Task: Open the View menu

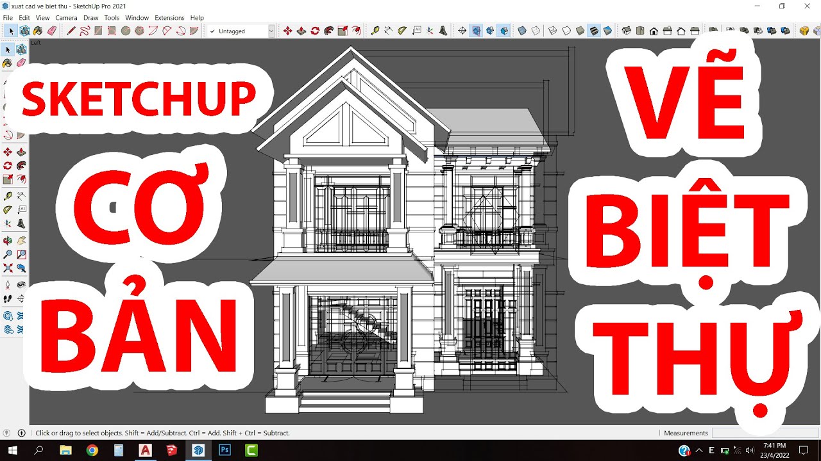Action: [42, 18]
